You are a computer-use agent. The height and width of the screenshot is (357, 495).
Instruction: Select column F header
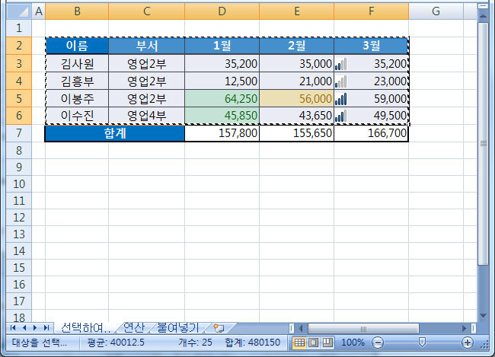click(372, 11)
